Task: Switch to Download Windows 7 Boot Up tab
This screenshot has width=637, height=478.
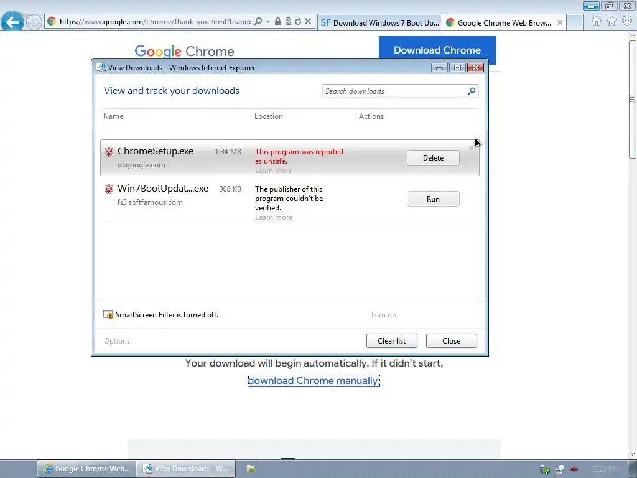Action: [x=379, y=23]
